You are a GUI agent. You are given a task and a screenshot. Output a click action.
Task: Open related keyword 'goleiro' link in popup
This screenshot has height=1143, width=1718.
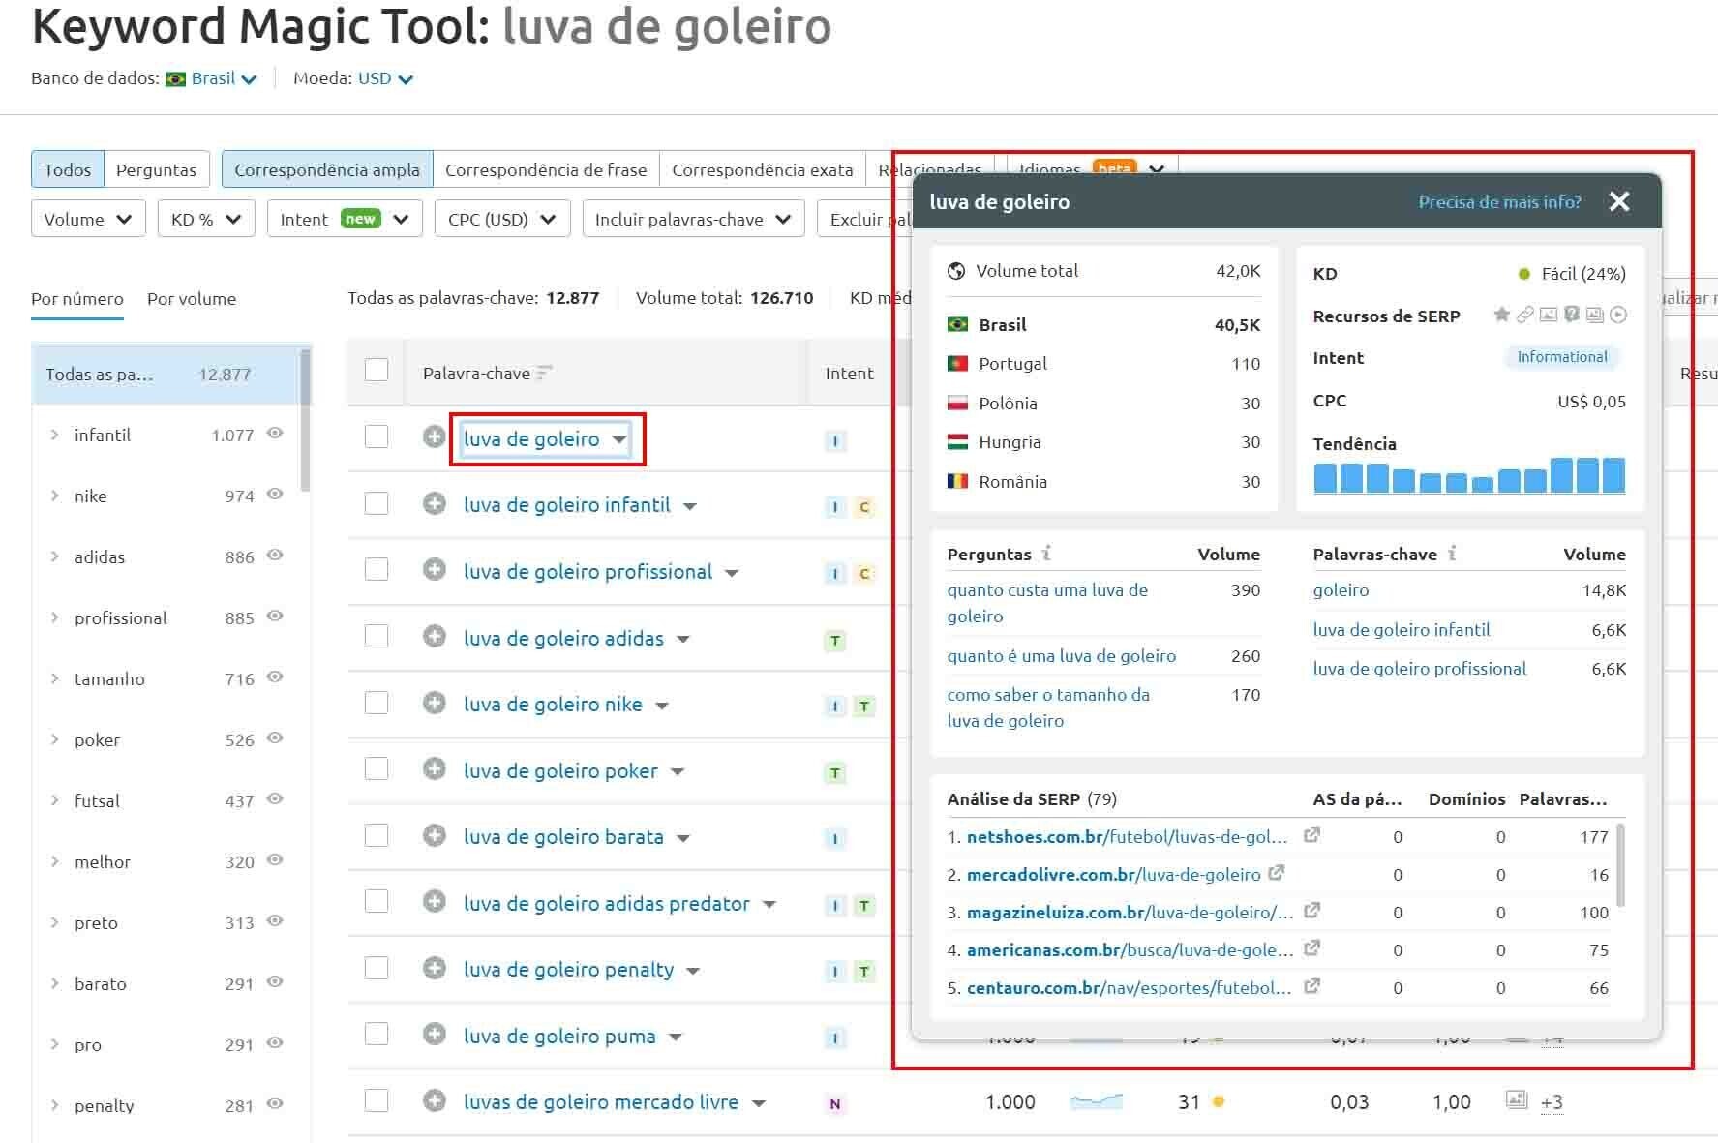coord(1341,589)
